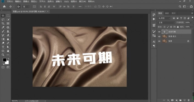Viewport: 194px width, 102px height.
Task: Open the blend mode 正常 dropdown
Action: click(x=166, y=22)
